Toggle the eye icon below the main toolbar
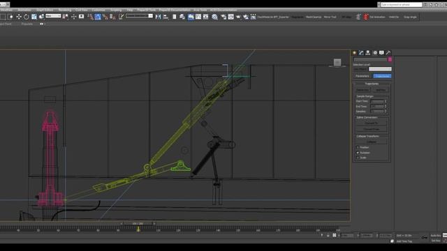 coord(42,24)
